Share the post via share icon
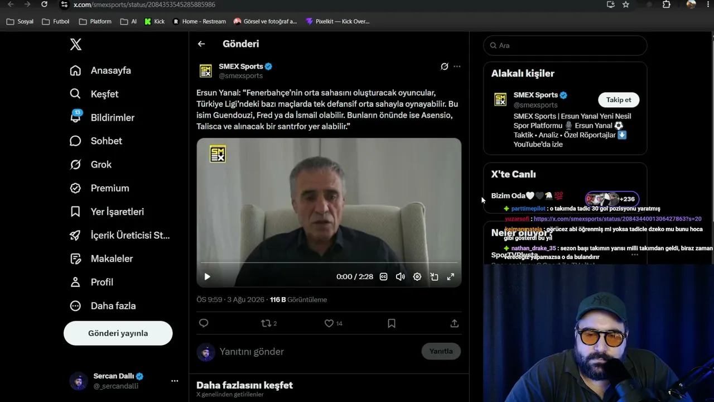This screenshot has width=714, height=402. [455, 323]
